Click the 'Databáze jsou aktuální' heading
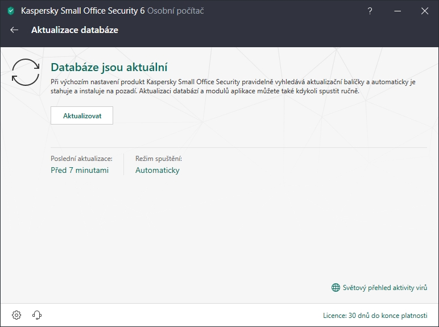 109,68
